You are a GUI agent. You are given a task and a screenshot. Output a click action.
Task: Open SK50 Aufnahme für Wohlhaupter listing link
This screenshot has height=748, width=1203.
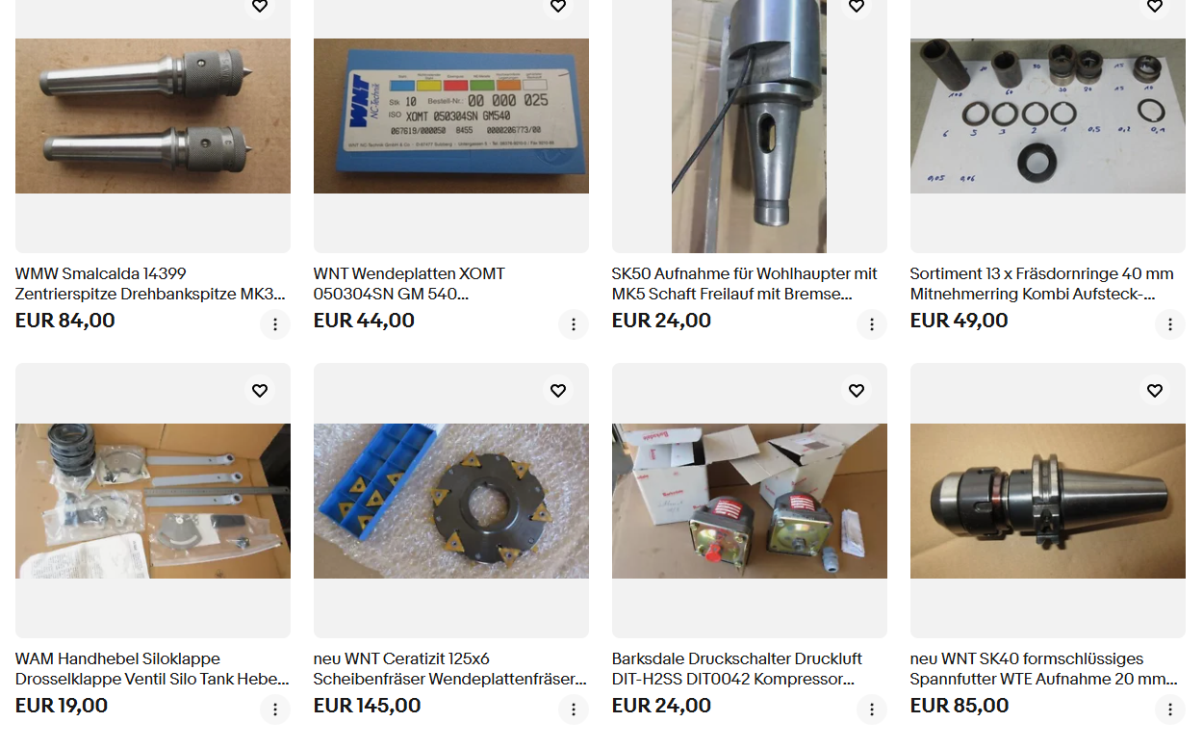pyautogui.click(x=745, y=284)
